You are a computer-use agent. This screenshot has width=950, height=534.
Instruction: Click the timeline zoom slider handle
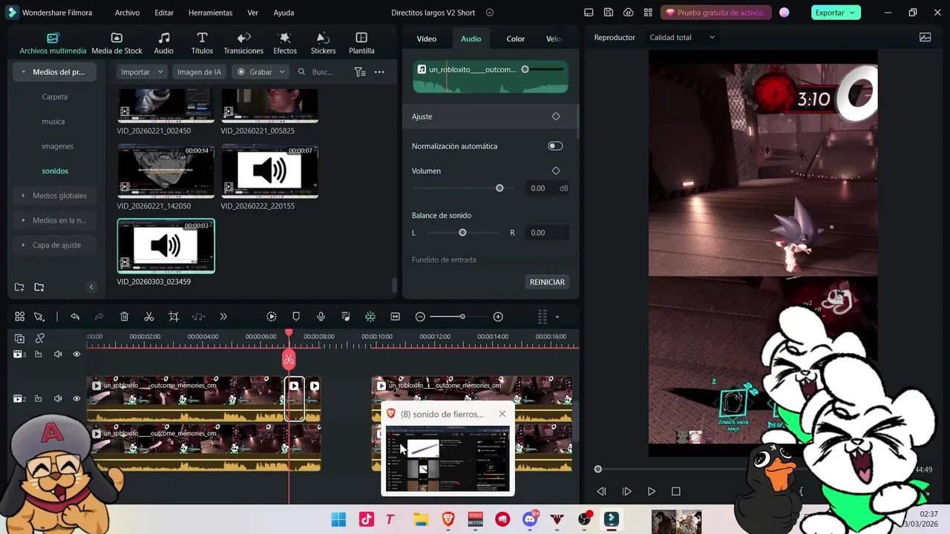click(x=462, y=317)
